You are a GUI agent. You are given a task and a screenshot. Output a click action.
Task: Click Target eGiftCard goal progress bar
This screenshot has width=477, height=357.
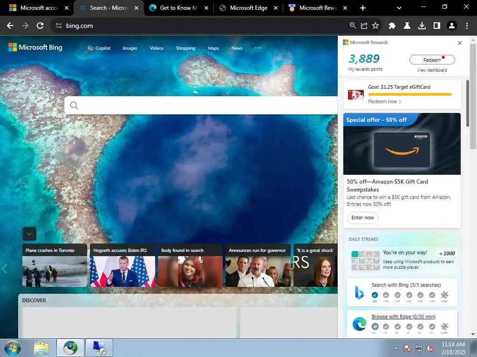coord(410,94)
